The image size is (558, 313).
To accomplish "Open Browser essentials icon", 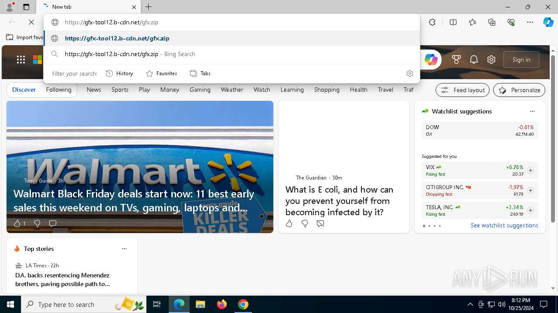I will (x=511, y=22).
